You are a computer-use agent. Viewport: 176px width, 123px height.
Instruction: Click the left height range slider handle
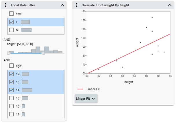[9, 53]
